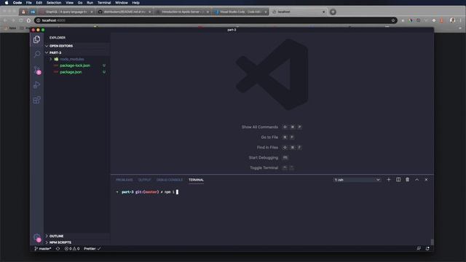Switch to the GraphQL Chrome tab
This screenshot has width=466, height=262.
66,12
